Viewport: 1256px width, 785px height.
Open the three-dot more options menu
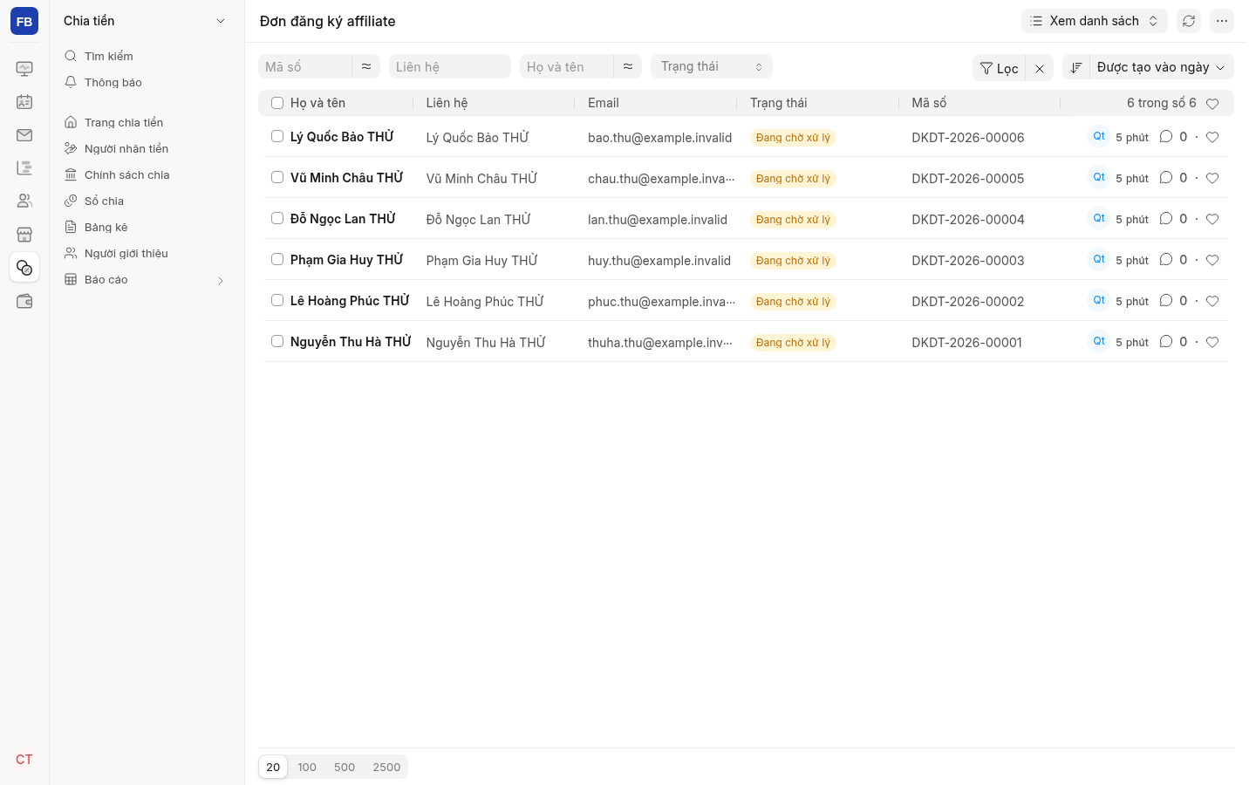(x=1222, y=21)
